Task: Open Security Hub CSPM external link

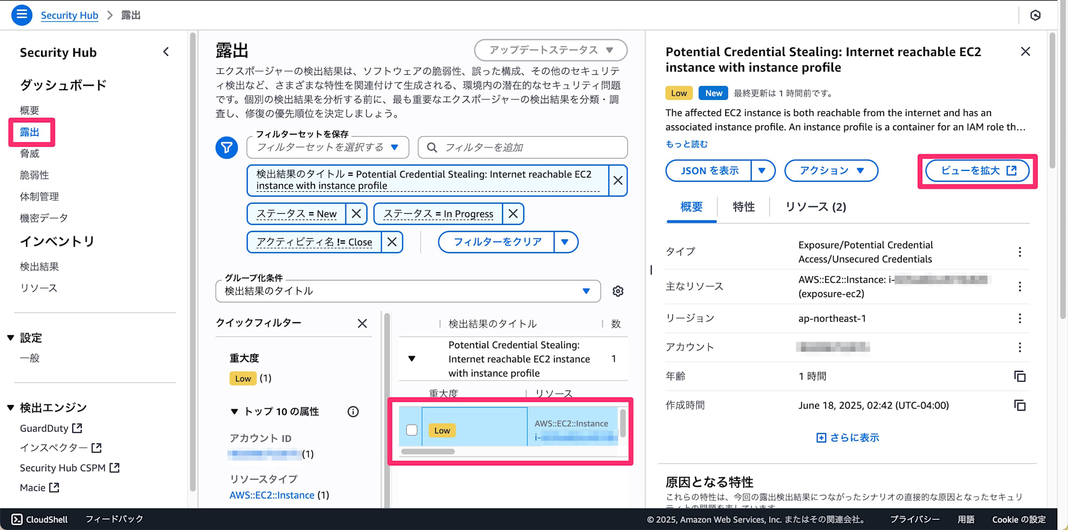Action: [69, 467]
